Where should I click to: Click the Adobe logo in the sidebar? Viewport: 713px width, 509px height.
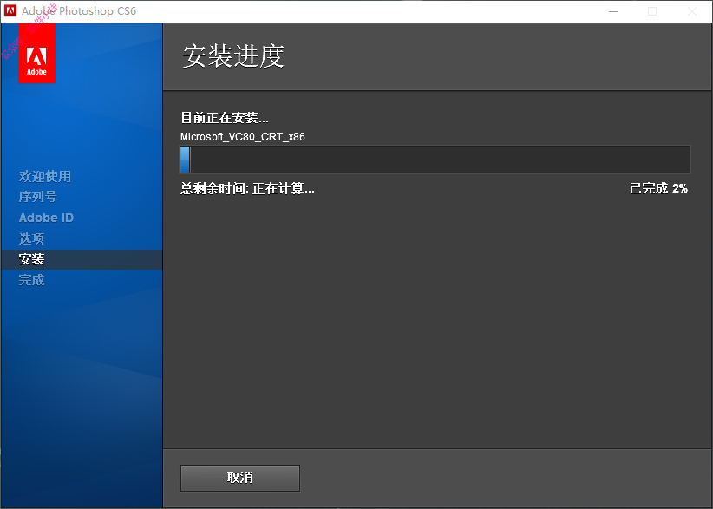[36, 54]
